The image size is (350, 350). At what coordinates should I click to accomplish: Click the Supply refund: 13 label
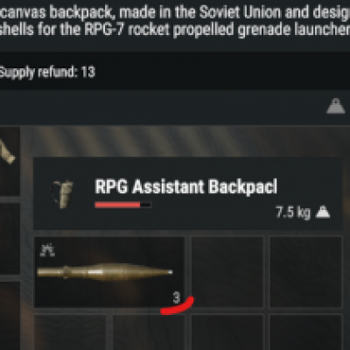click(46, 72)
